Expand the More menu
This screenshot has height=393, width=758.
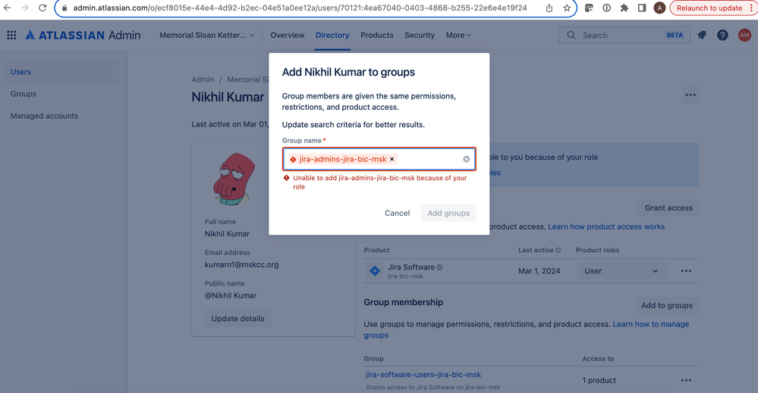point(458,35)
